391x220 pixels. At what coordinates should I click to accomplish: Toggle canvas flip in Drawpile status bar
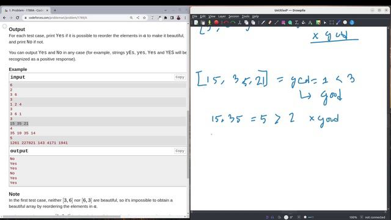point(267,218)
